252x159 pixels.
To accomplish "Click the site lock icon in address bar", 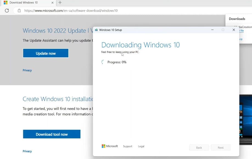I will point(19,11).
